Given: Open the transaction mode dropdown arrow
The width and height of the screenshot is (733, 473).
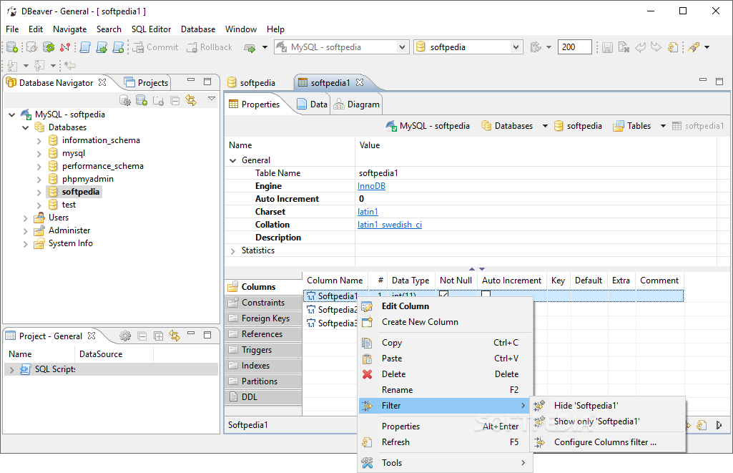Looking at the screenshot, I should 265,47.
